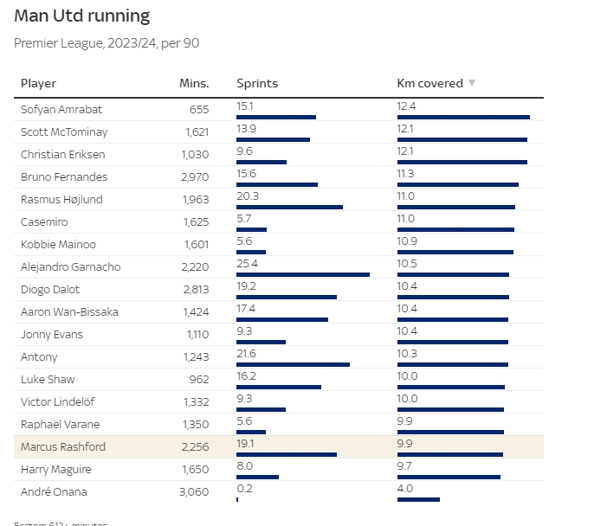Select Luke Shaw player name
Image resolution: width=594 pixels, height=526 pixels.
click(x=48, y=380)
